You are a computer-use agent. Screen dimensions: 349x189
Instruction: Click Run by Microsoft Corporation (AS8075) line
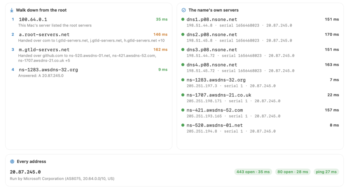pos(62,178)
